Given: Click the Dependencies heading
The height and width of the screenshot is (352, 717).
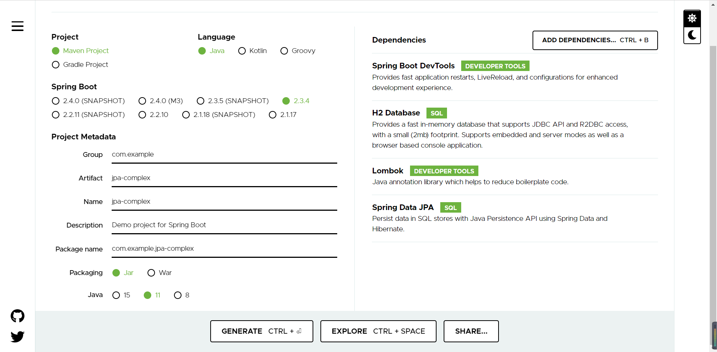Looking at the screenshot, I should (x=399, y=40).
